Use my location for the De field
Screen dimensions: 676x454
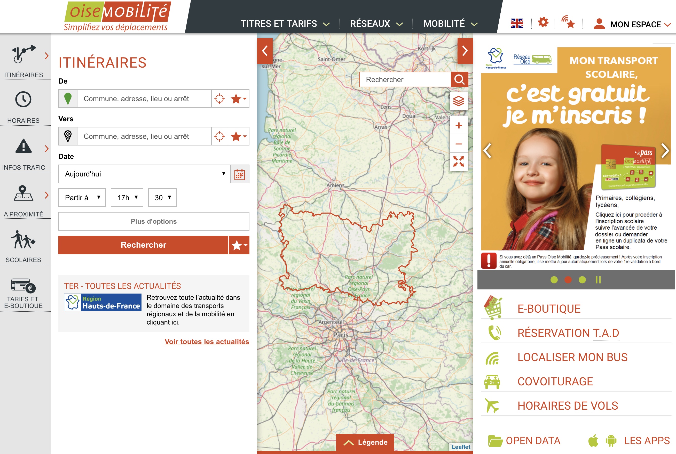click(x=219, y=99)
